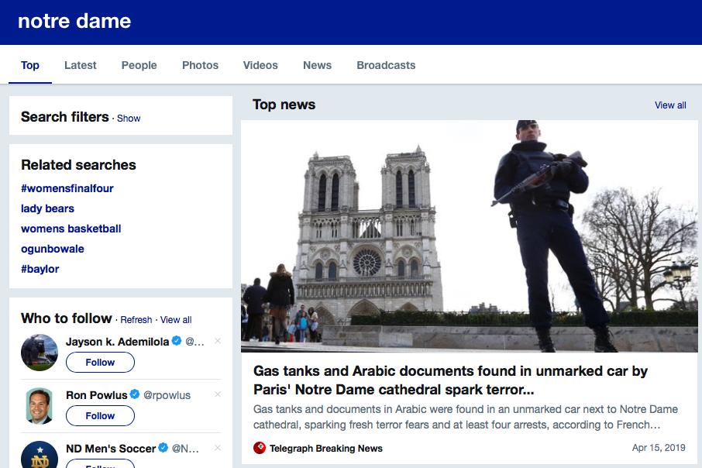Follow Jayson k. Ademilola
This screenshot has width=702, height=468.
coord(100,363)
